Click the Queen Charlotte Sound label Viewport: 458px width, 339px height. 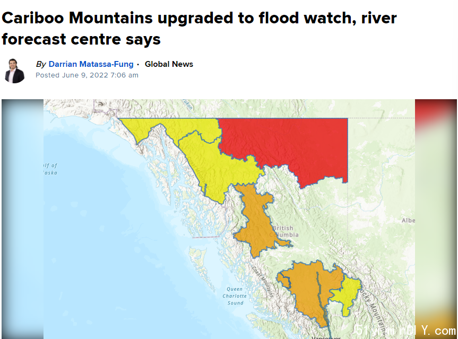[x=235, y=296]
